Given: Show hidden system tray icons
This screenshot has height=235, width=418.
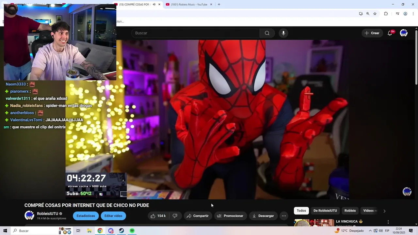Looking at the screenshot, I should (x=370, y=231).
